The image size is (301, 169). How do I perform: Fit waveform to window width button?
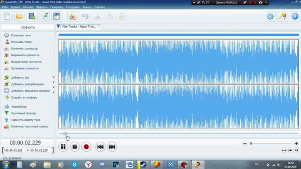pyautogui.click(x=284, y=150)
